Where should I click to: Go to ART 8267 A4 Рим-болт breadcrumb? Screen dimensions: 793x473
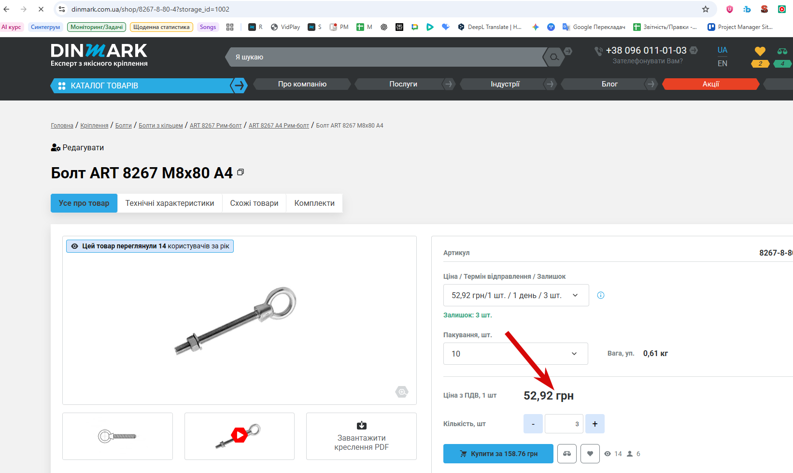[x=279, y=126]
